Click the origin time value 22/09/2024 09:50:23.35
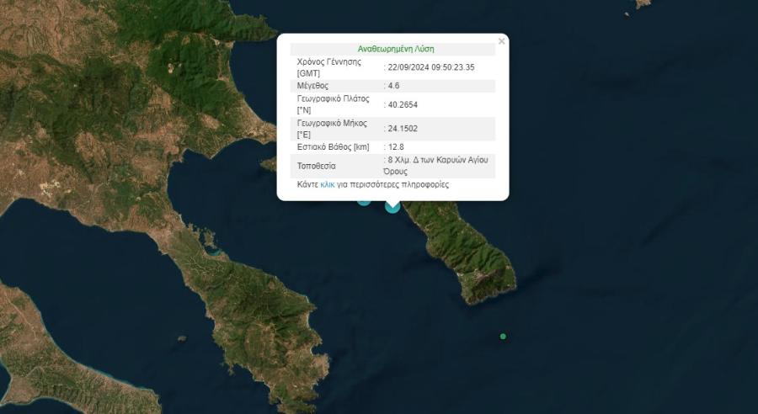This screenshot has height=414, width=758. click(430, 67)
